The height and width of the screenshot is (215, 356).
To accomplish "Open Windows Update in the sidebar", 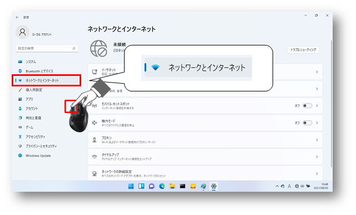I will pyautogui.click(x=34, y=156).
